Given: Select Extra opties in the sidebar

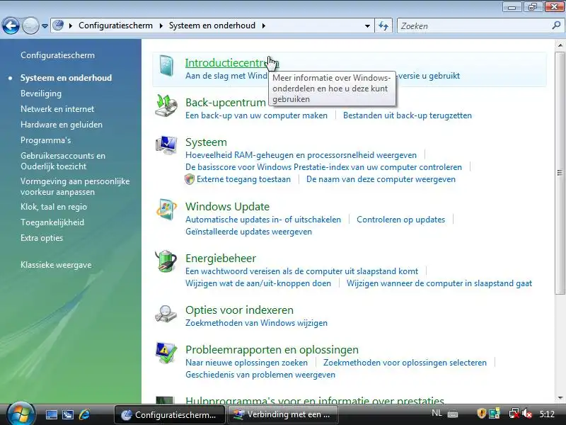Looking at the screenshot, I should (x=42, y=238).
